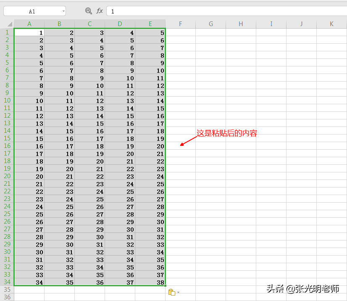Click cell B6 containing 7
This screenshot has height=301, width=347.
(59, 71)
